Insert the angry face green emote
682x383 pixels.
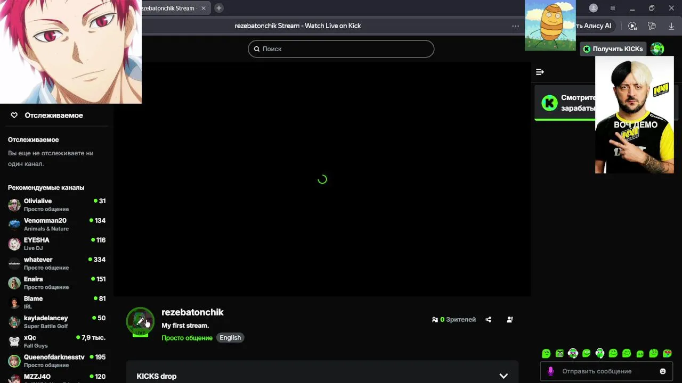[x=559, y=353]
